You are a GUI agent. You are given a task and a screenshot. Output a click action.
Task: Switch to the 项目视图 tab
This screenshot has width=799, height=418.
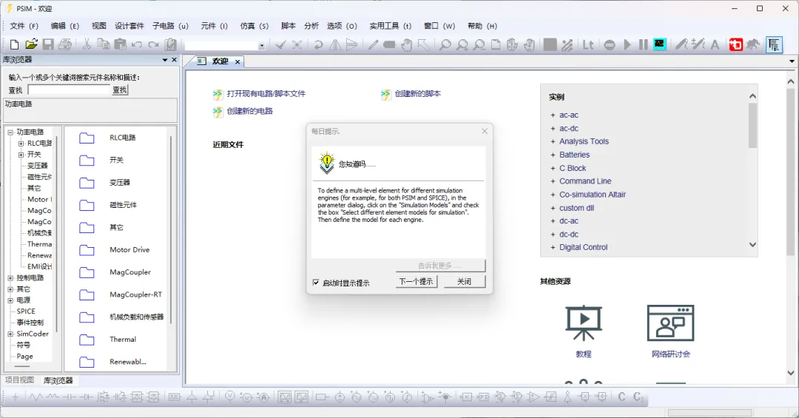pyautogui.click(x=19, y=380)
